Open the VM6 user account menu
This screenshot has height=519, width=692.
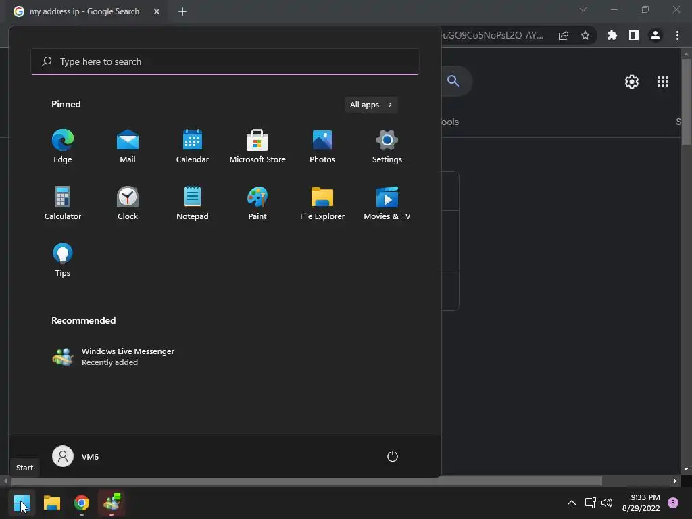(76, 456)
